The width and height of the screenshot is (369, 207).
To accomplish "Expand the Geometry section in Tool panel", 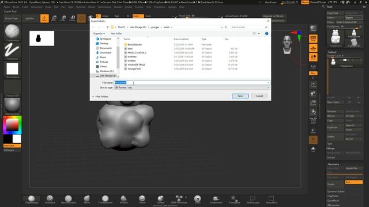I will 333,164.
